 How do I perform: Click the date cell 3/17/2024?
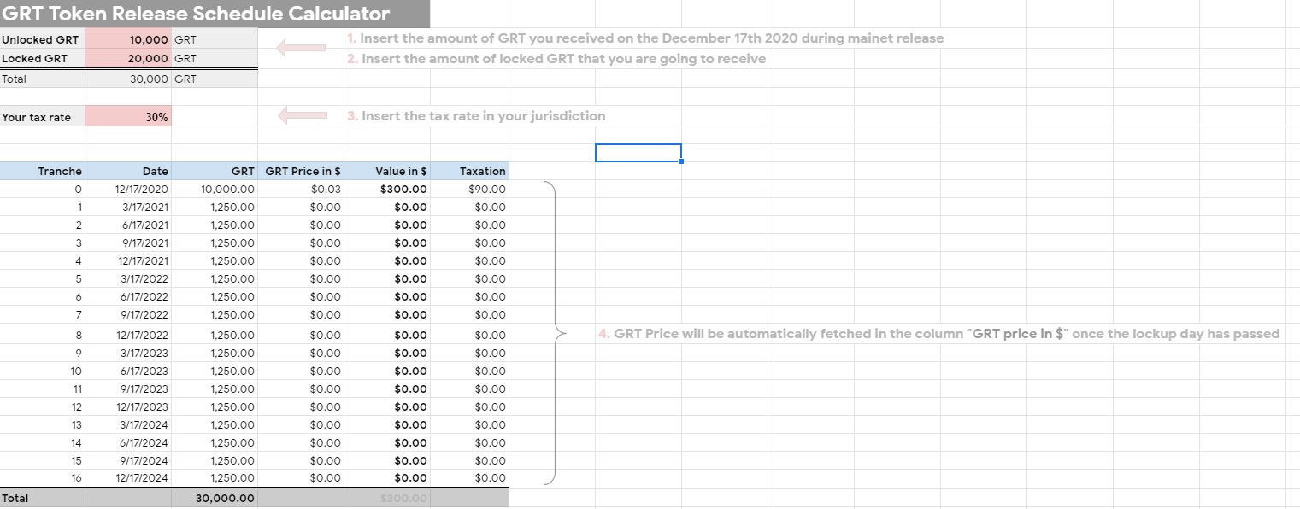[128, 424]
